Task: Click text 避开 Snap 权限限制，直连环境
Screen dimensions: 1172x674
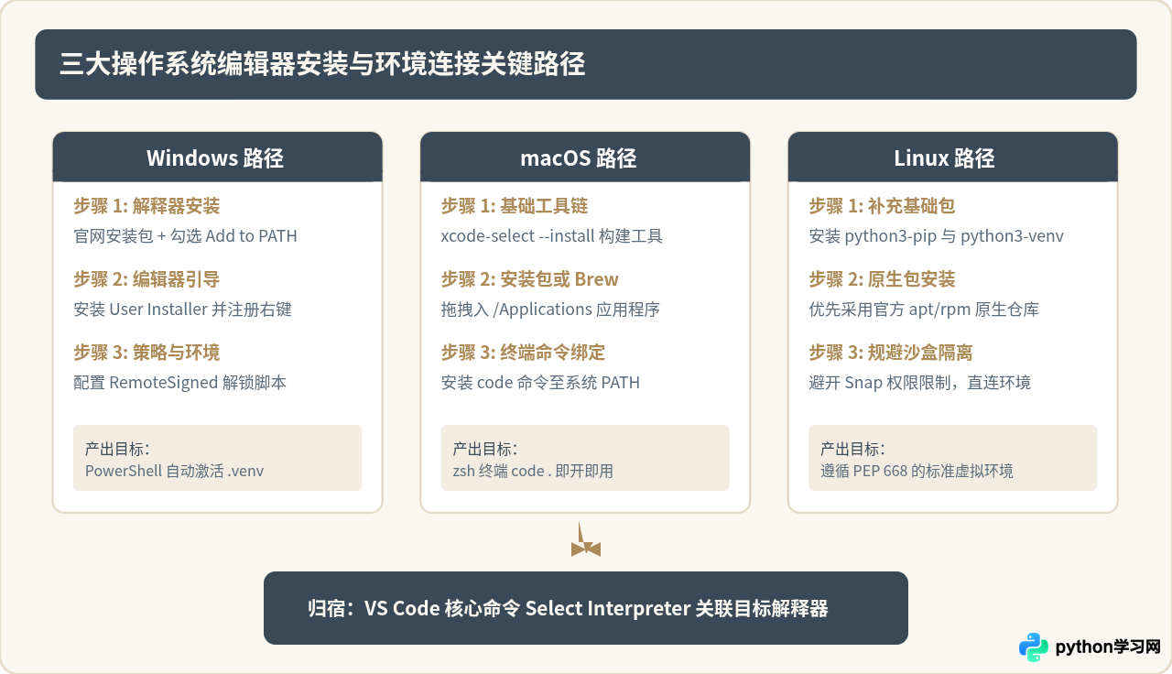Action: coord(920,383)
